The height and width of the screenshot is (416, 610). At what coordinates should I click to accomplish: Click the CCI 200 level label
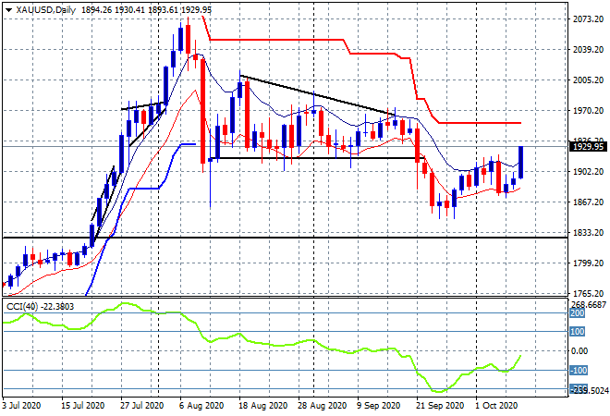click(x=578, y=313)
